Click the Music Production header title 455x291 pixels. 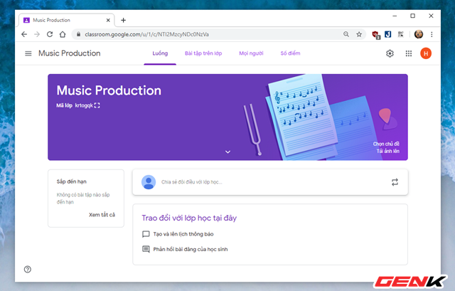coord(70,53)
